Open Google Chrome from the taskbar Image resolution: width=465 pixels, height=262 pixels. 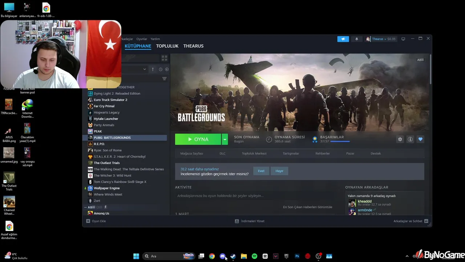click(x=212, y=256)
